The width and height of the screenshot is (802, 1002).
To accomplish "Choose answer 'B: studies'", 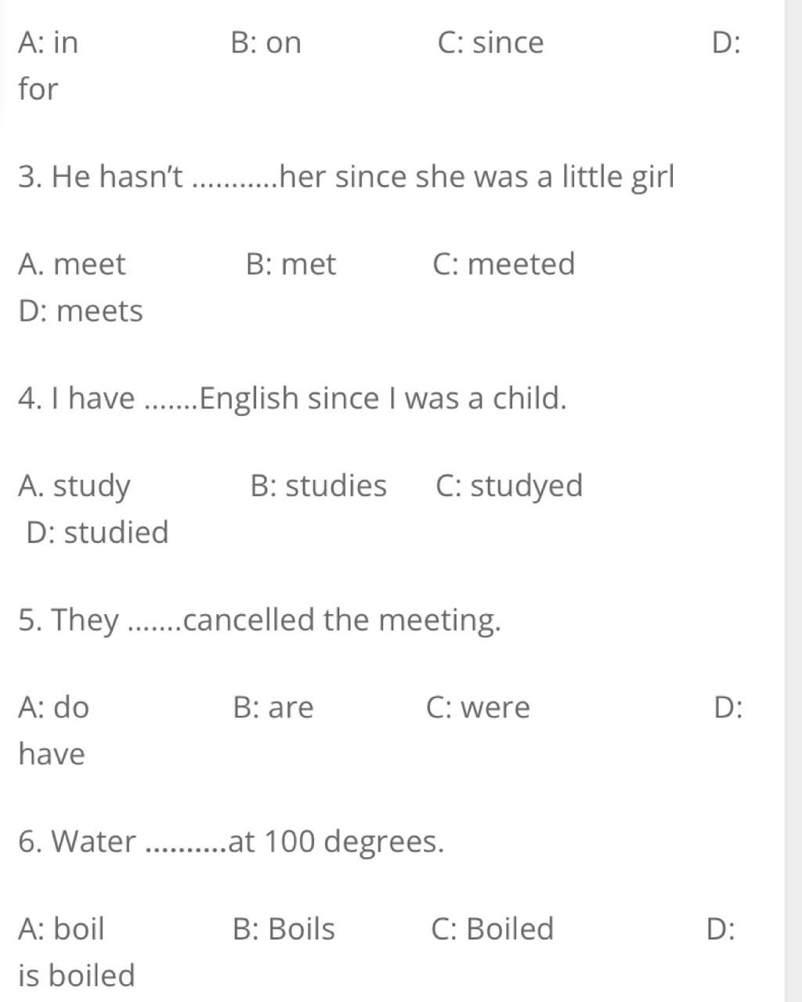I will [318, 486].
